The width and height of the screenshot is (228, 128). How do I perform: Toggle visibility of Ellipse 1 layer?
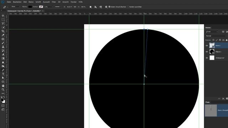(x=207, y=52)
